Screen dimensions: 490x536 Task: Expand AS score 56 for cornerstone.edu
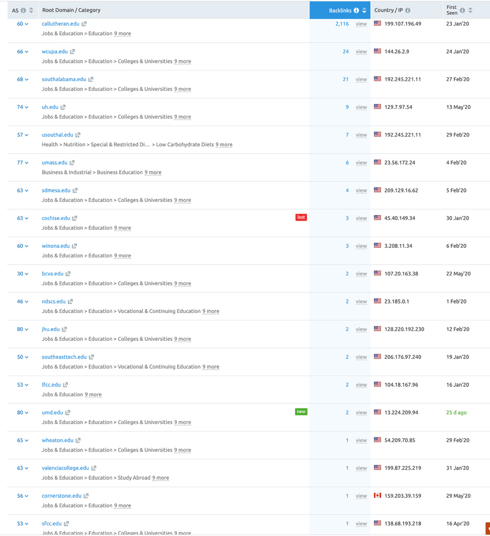(23, 496)
